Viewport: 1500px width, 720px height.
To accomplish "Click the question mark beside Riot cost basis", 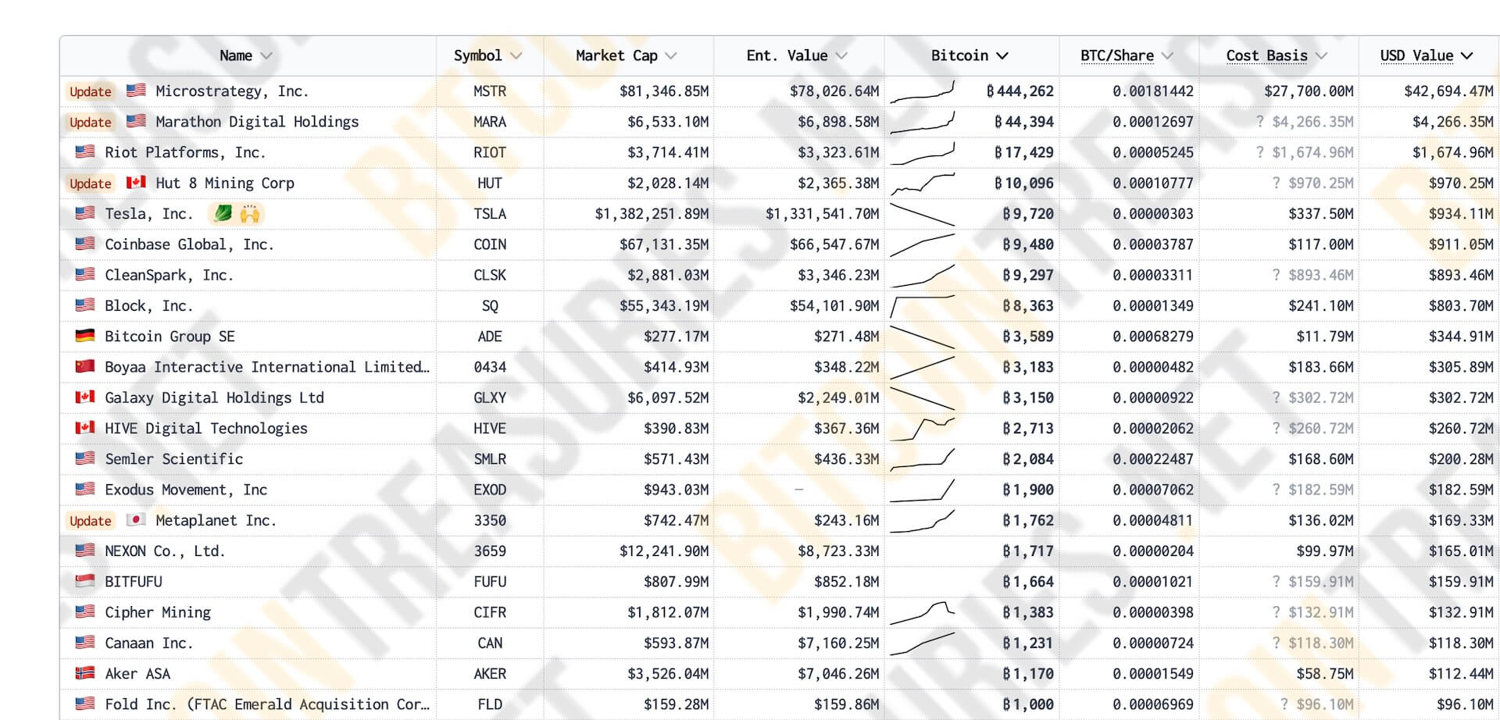I will pos(1259,152).
